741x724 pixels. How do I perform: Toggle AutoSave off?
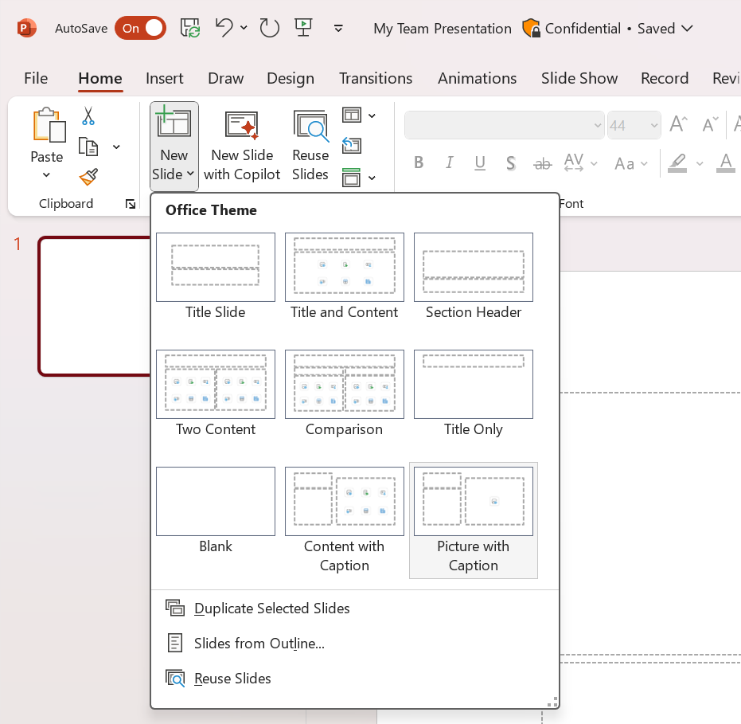(x=140, y=28)
